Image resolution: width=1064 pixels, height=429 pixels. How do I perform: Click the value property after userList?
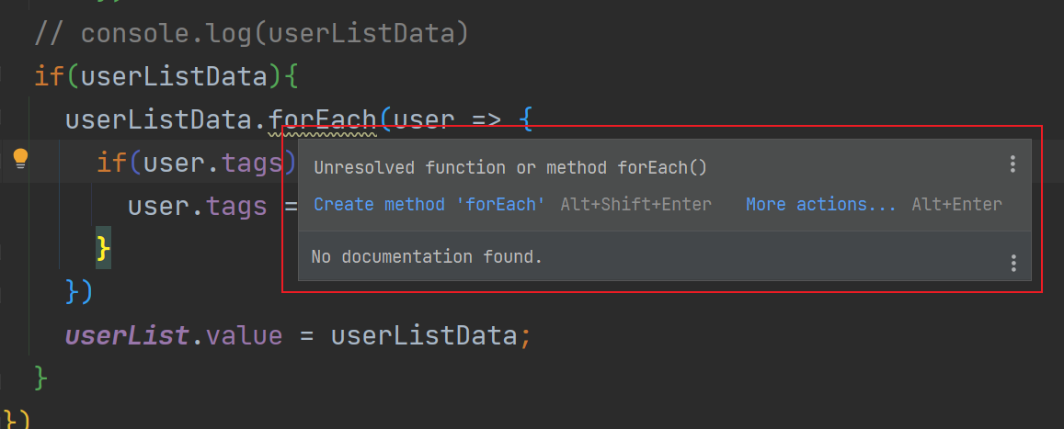pyautogui.click(x=245, y=335)
